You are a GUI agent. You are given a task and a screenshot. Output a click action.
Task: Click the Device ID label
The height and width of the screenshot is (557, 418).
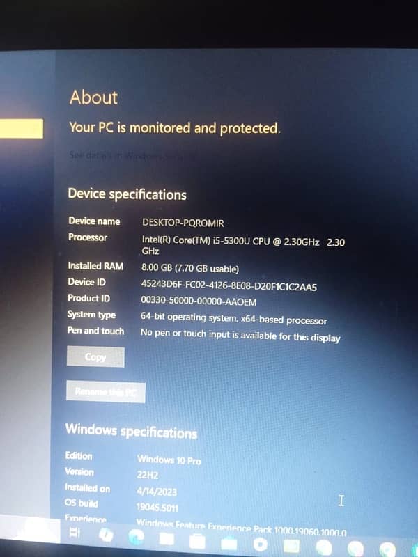coord(86,282)
